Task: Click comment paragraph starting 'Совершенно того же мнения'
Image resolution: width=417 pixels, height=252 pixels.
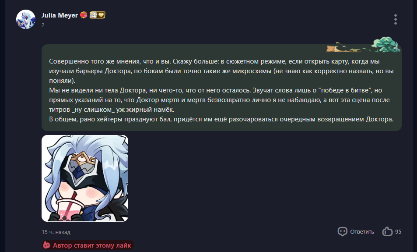Action: pyautogui.click(x=221, y=71)
